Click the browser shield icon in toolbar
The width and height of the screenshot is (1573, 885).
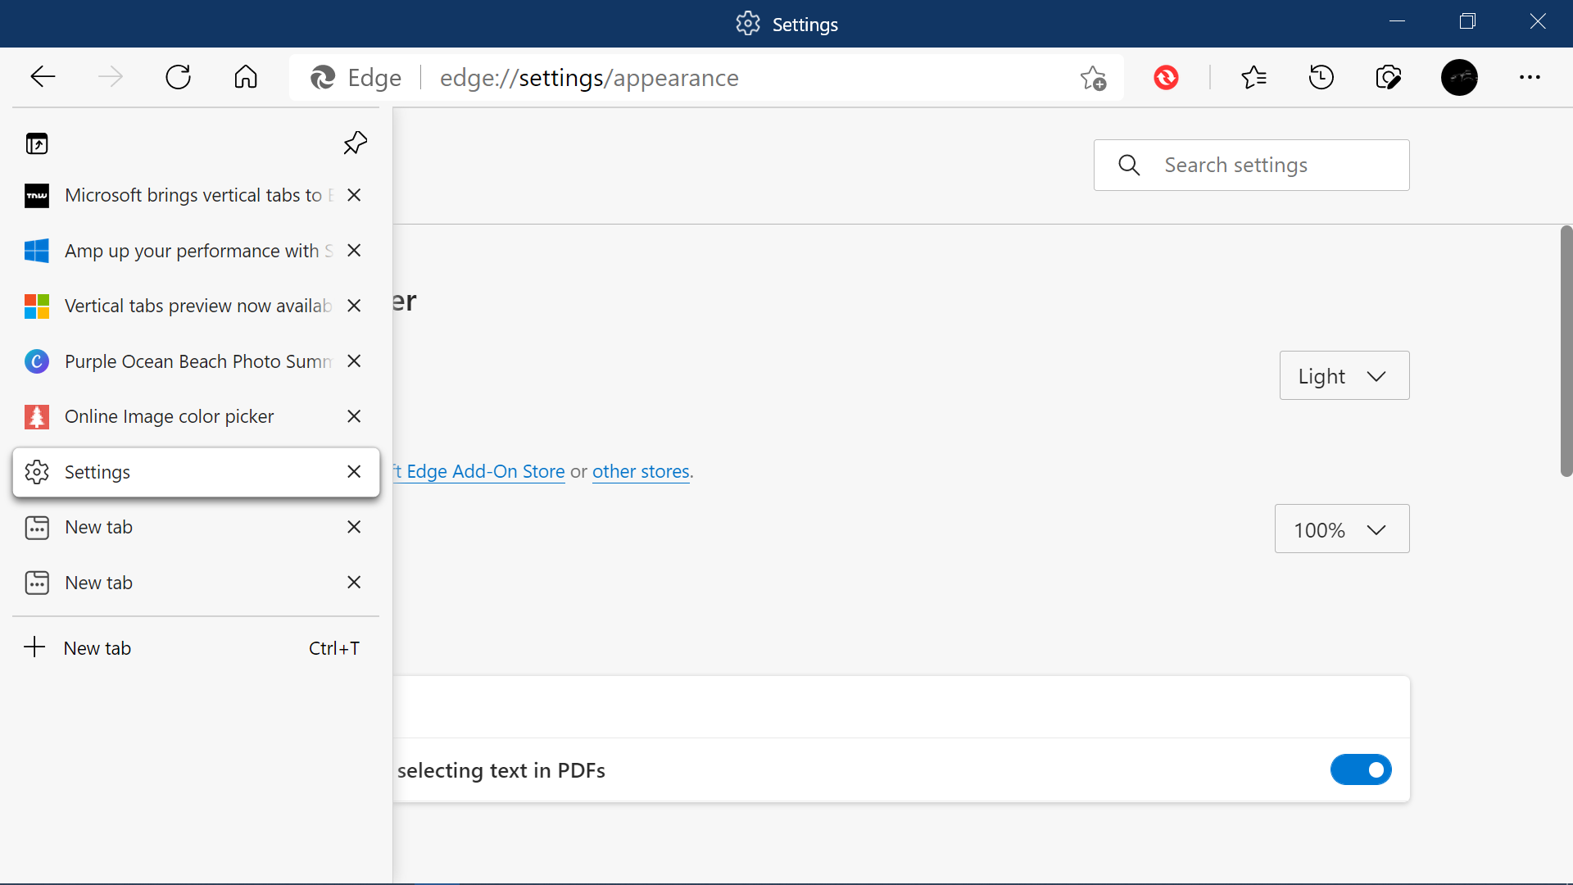[1167, 77]
